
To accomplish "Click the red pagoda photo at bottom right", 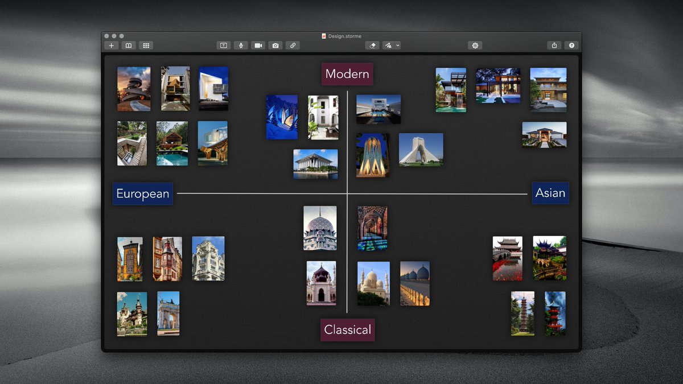I will point(554,313).
